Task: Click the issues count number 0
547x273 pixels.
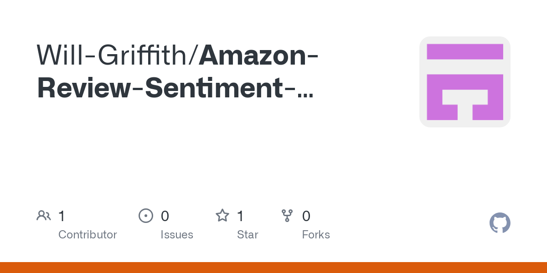Action: 165,216
